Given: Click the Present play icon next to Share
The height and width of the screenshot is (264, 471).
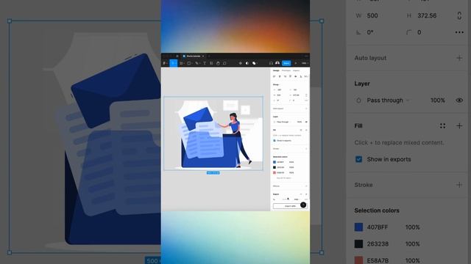Looking at the screenshot, I should 296,63.
